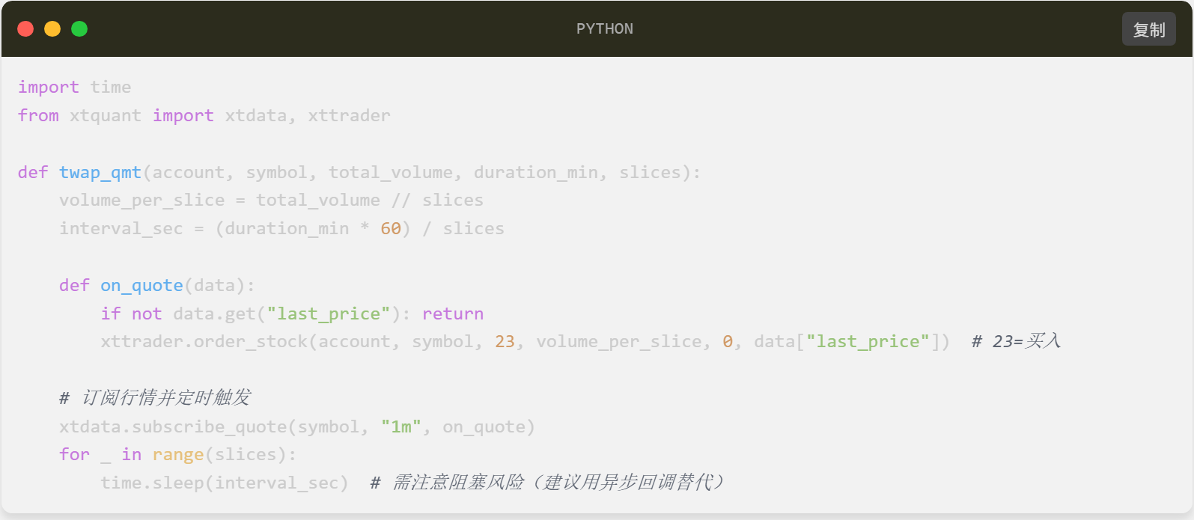
Task: Click the xtquant module name
Action: click(106, 116)
